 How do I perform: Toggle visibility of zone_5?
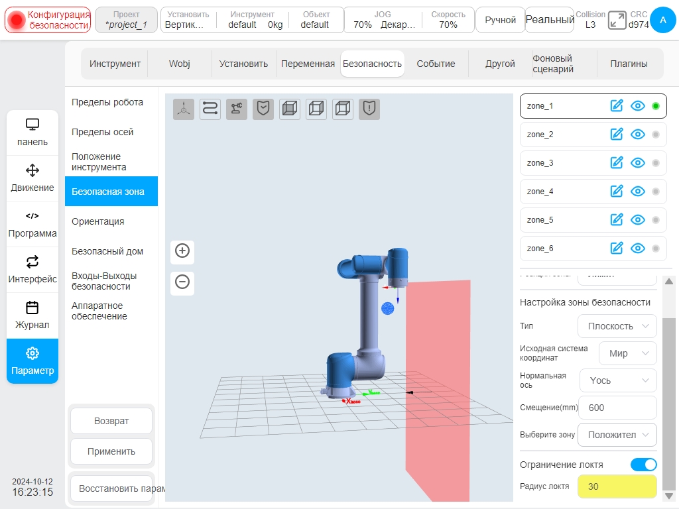pos(638,220)
